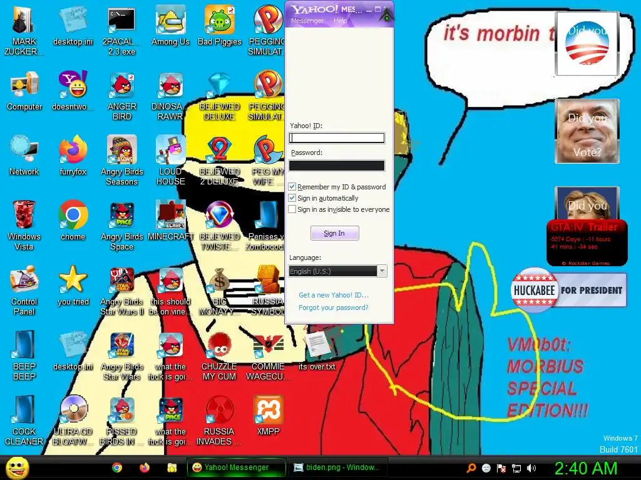
Task: Click the McCain Did you Vote gadget
Action: [587, 131]
